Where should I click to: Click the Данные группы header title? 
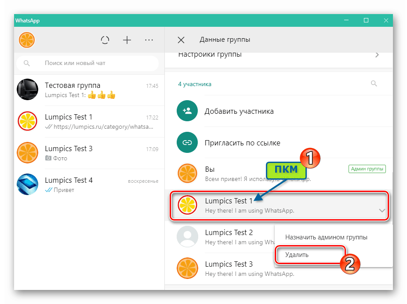tap(225, 40)
